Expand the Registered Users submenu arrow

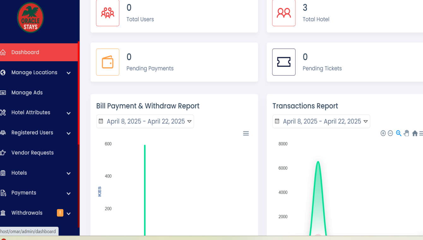(x=69, y=133)
